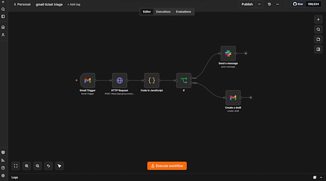The width and height of the screenshot is (326, 181).
Task: Open the settings gear in sidebar
Action: tap(3, 175)
